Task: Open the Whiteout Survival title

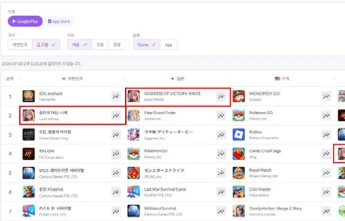Action: click(x=160, y=208)
